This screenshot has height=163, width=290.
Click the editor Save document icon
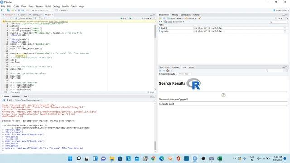(16, 18)
